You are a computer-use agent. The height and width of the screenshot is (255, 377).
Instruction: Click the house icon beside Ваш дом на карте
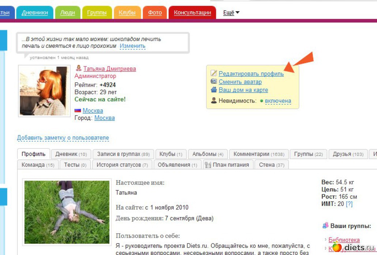(214, 90)
